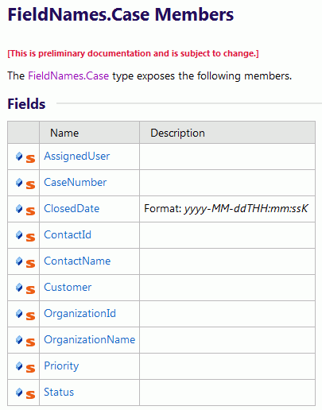Open the ContactId field link
The height and width of the screenshot is (410, 322).
pos(68,234)
